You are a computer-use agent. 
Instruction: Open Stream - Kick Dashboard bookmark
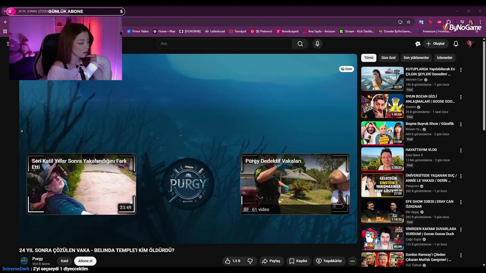pyautogui.click(x=357, y=31)
